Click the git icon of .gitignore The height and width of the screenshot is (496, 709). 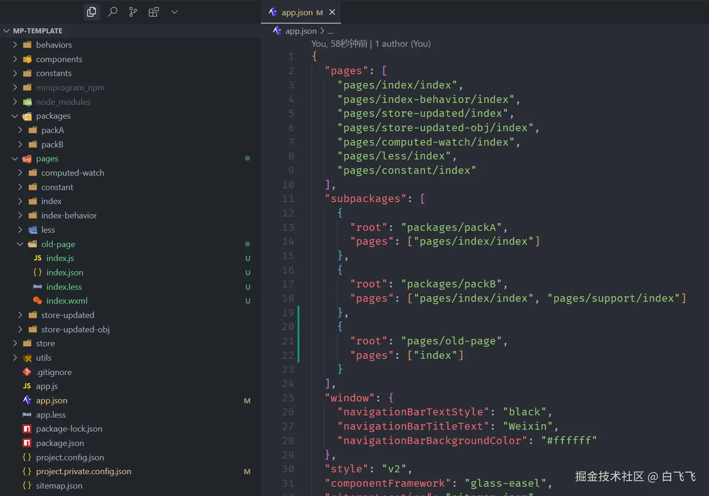pos(27,372)
